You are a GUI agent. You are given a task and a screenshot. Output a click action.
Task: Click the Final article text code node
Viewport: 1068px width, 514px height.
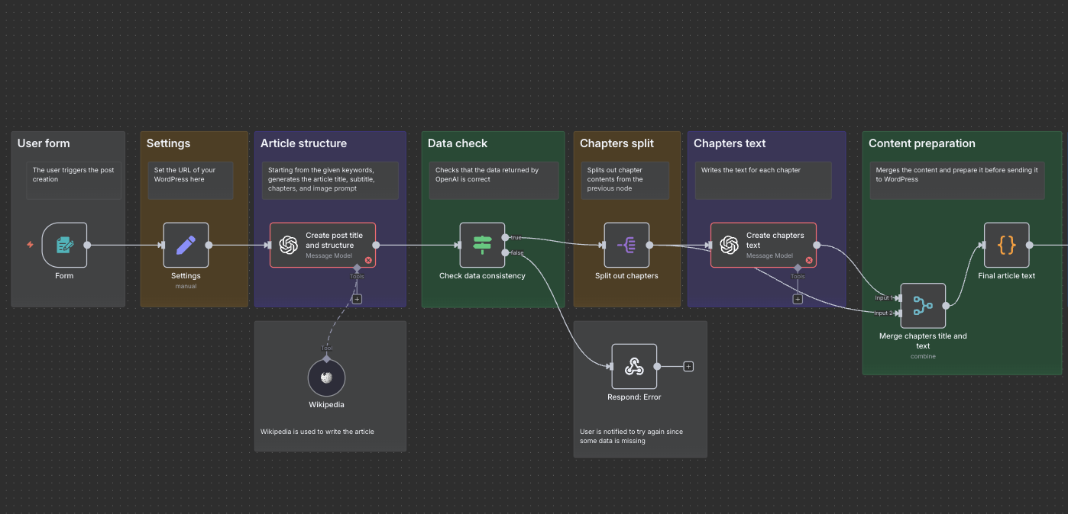(x=1006, y=246)
